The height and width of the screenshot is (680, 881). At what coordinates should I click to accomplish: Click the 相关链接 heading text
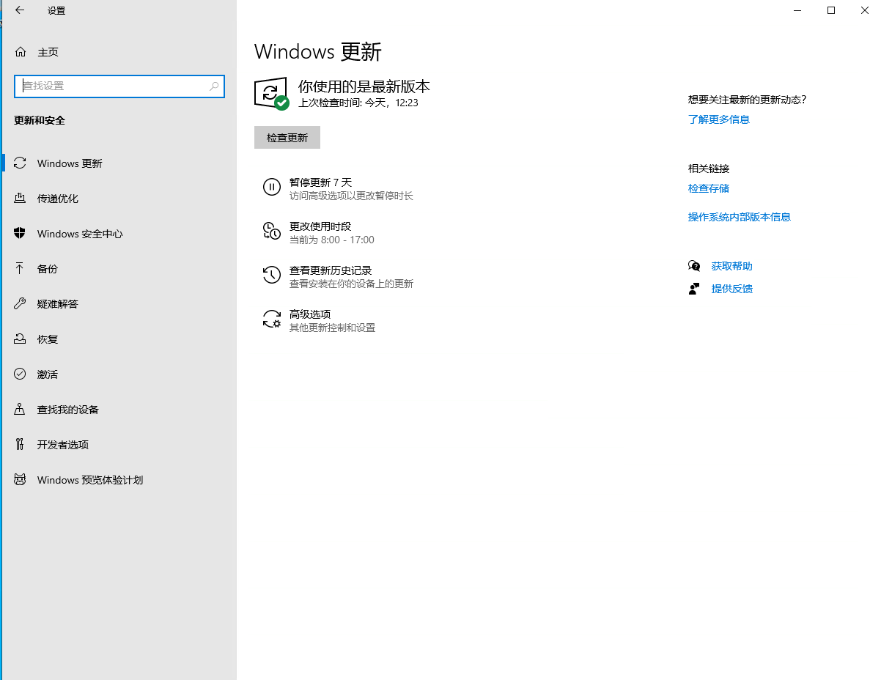[709, 169]
